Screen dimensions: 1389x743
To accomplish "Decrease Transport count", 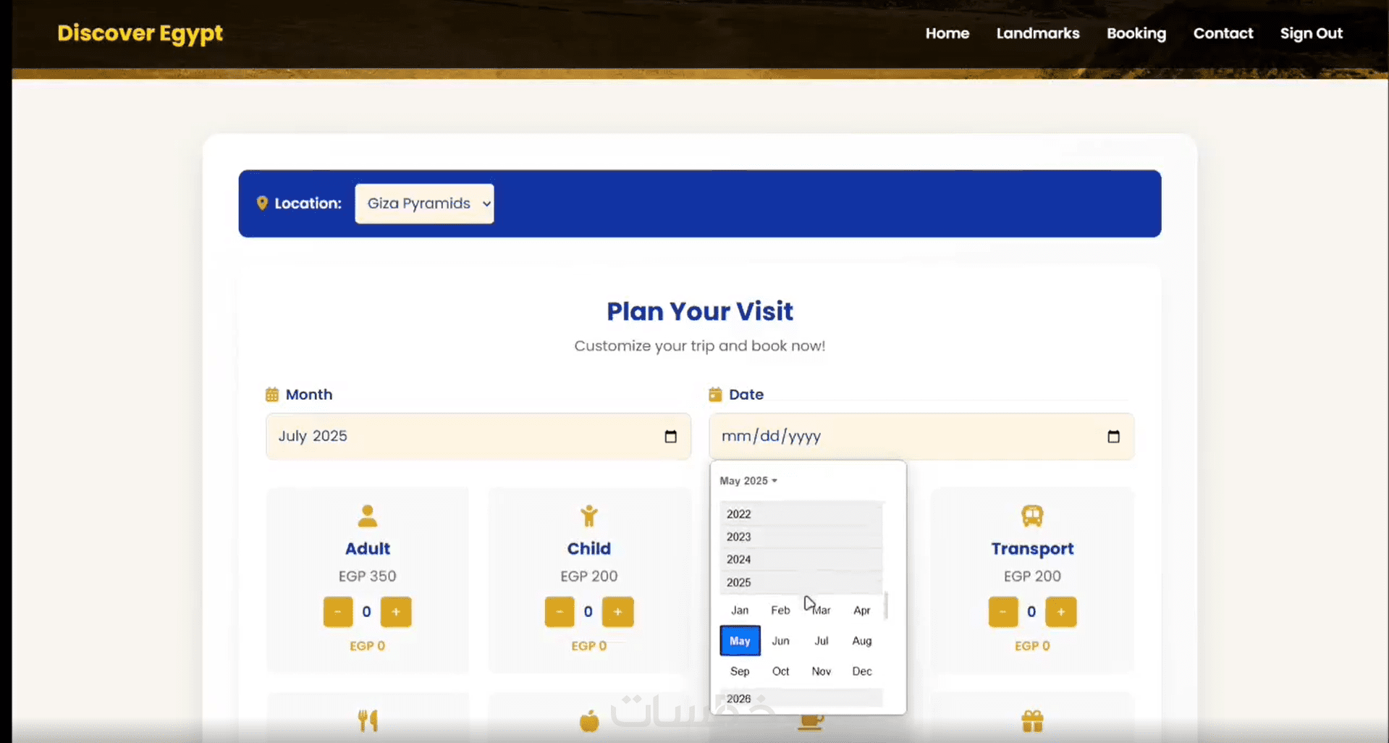I will coord(1003,612).
